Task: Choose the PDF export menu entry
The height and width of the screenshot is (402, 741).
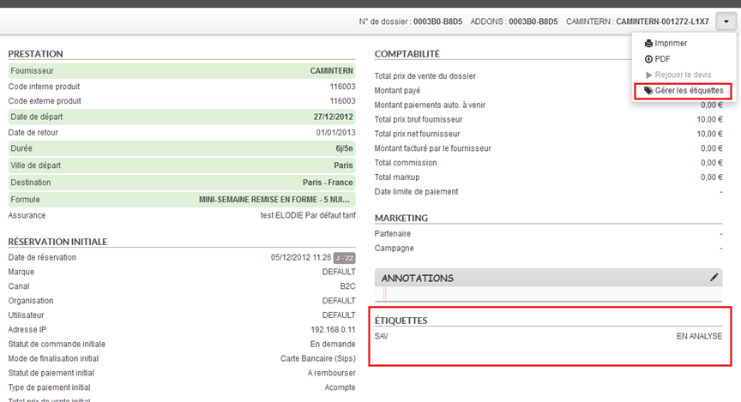Action: tap(662, 59)
